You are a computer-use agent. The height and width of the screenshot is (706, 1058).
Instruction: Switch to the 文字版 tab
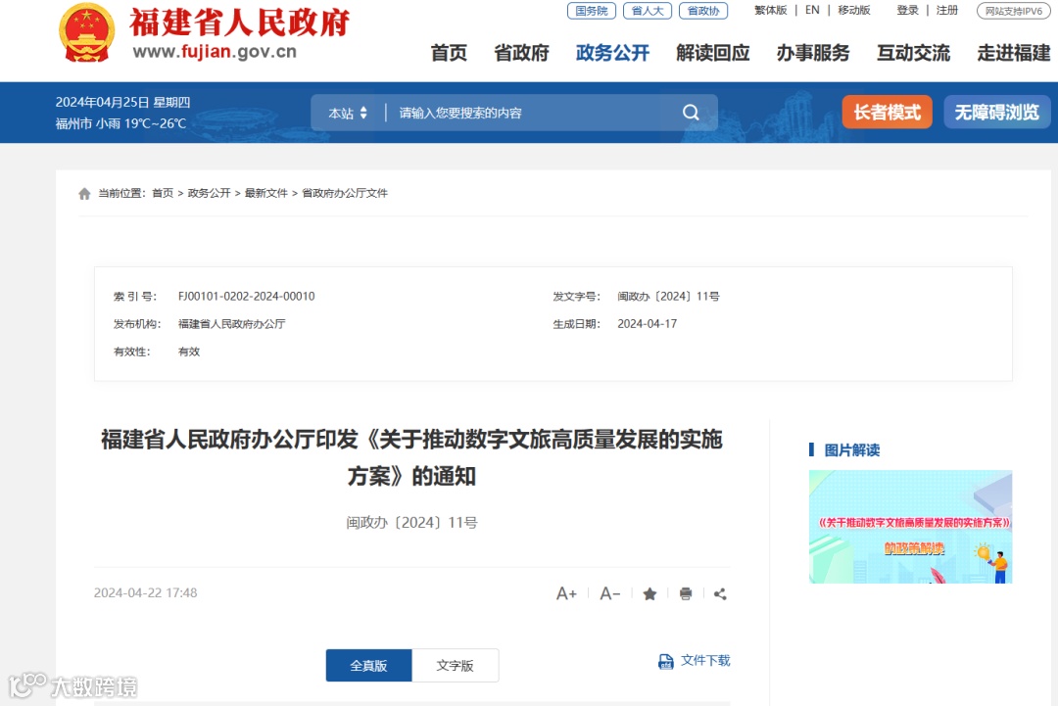(456, 666)
